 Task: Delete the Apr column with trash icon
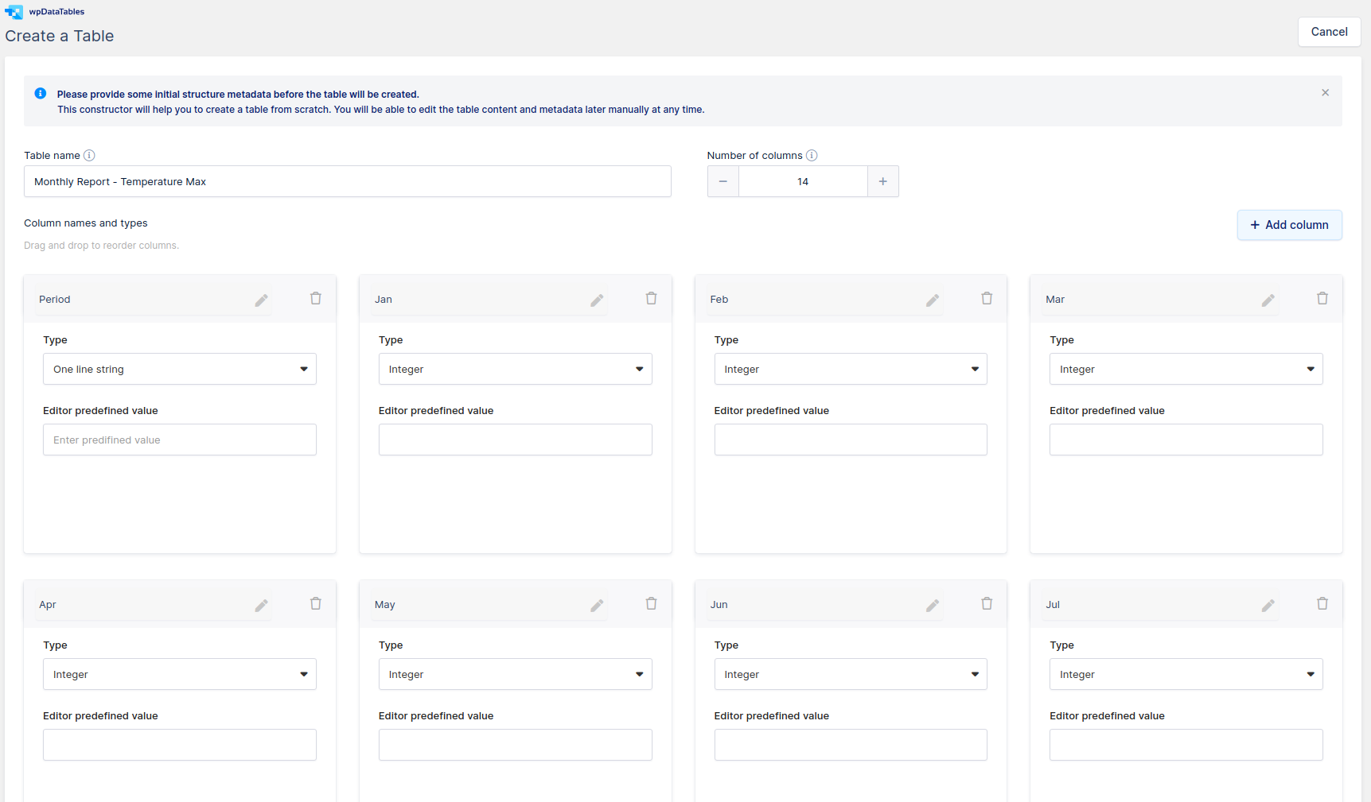tap(315, 603)
